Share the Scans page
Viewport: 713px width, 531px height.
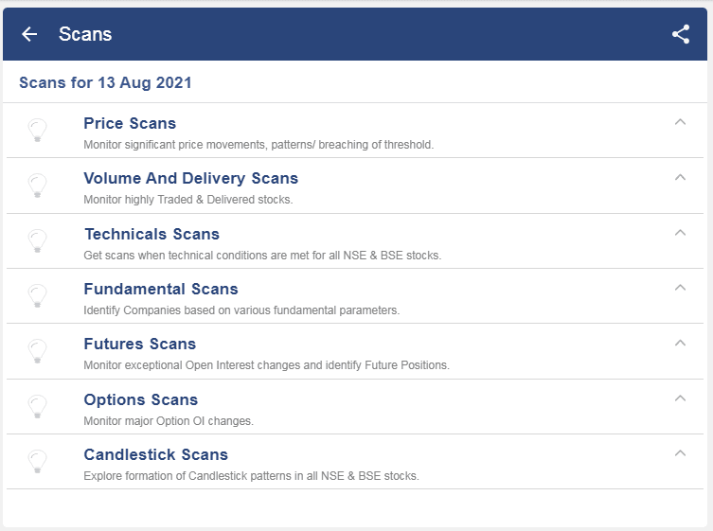tap(681, 34)
